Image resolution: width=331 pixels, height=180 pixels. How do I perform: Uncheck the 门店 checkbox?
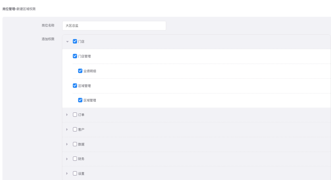coord(75,41)
